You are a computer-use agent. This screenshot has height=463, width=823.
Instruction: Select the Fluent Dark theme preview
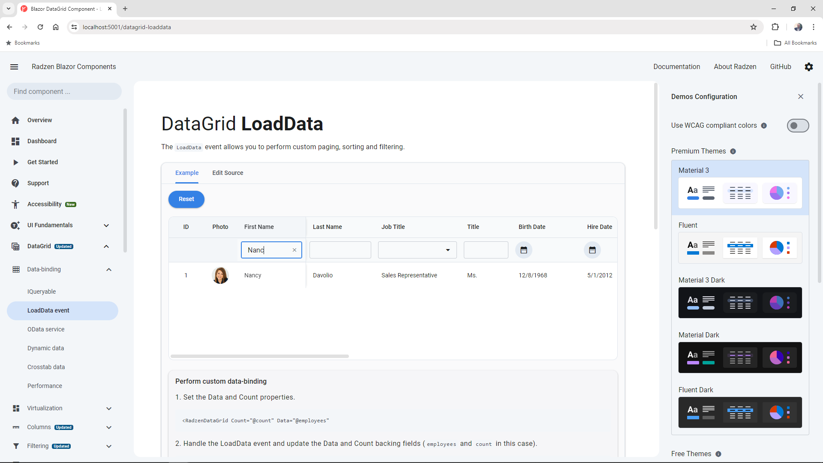[739, 412]
